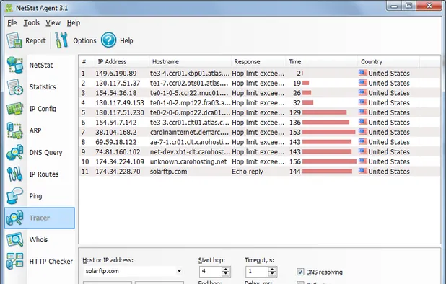
Task: Click the NetStat label in the sidebar
Action: [41, 65]
